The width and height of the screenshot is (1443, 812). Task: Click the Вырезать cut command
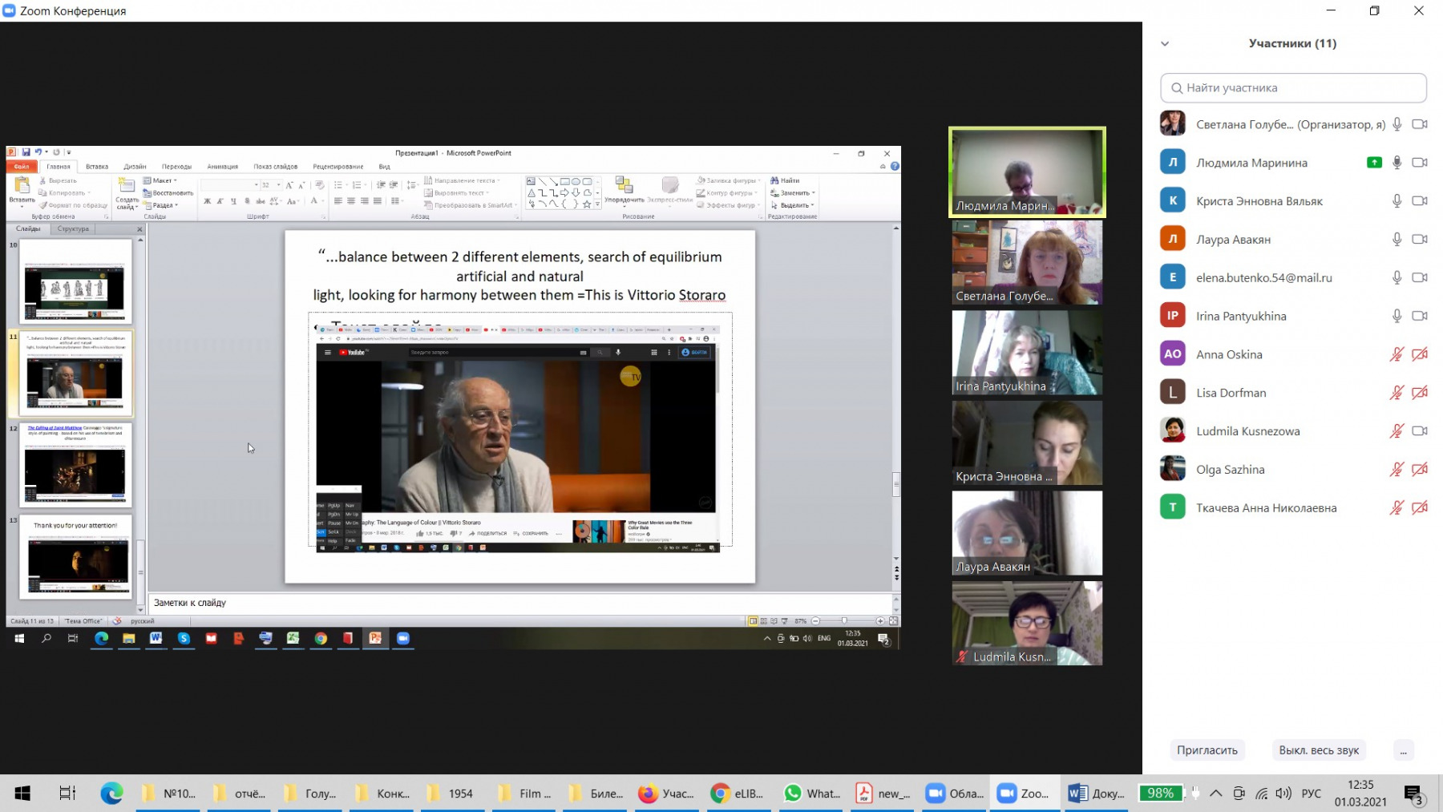[x=58, y=180]
